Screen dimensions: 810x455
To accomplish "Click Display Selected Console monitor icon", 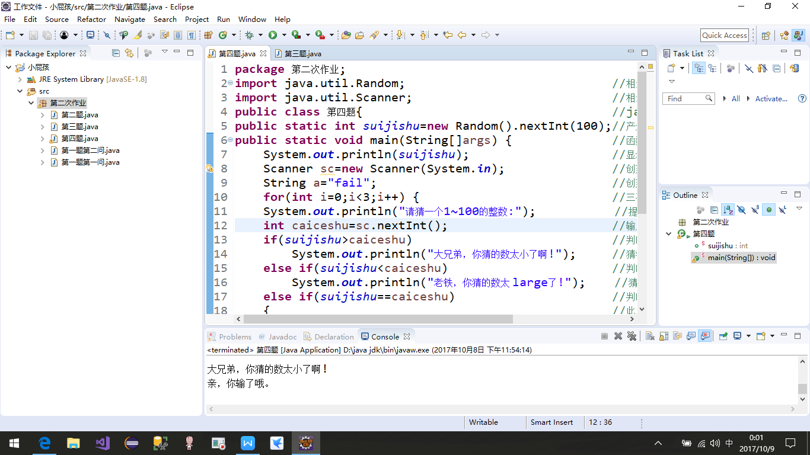I will (737, 336).
